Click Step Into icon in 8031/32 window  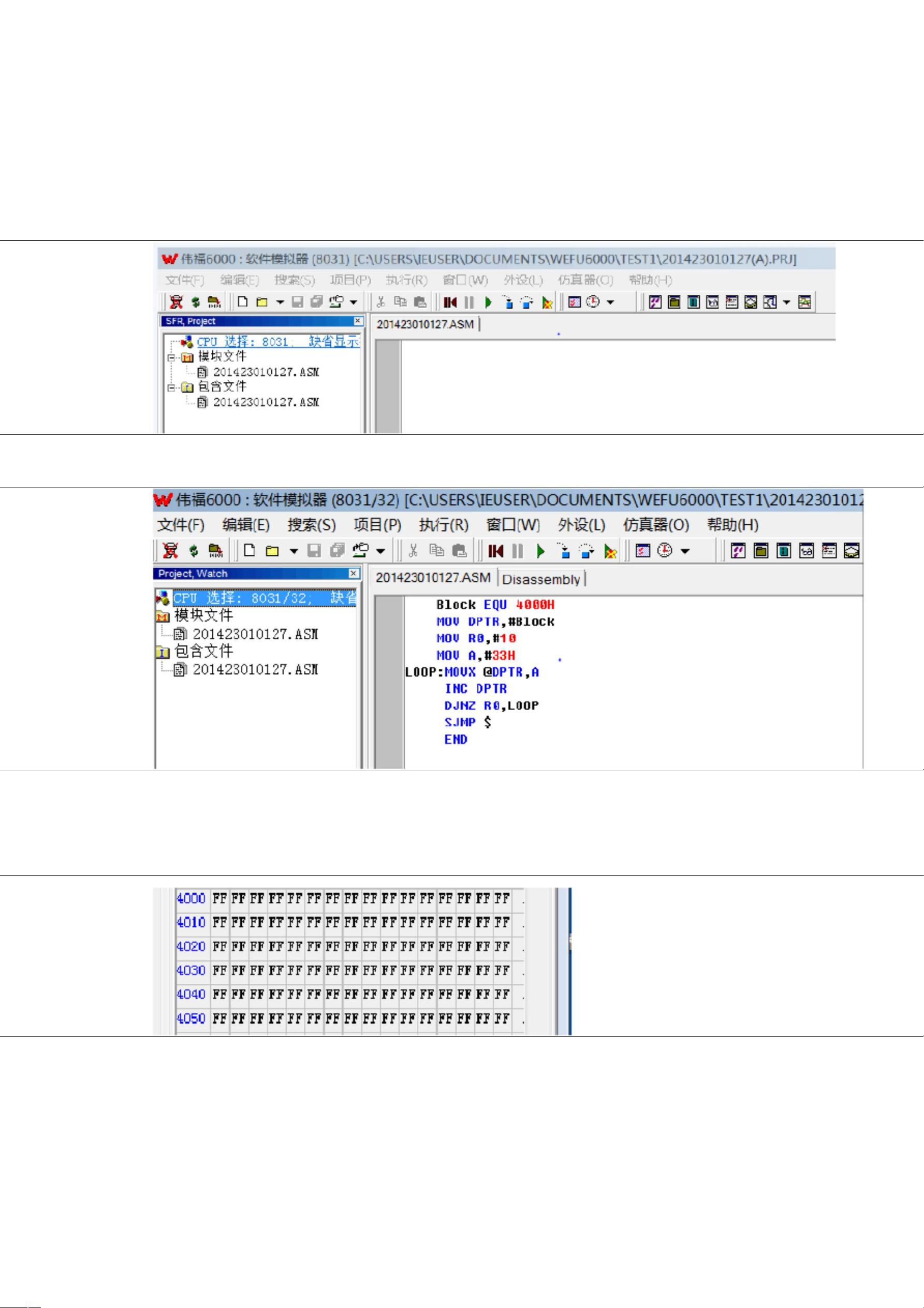564,551
